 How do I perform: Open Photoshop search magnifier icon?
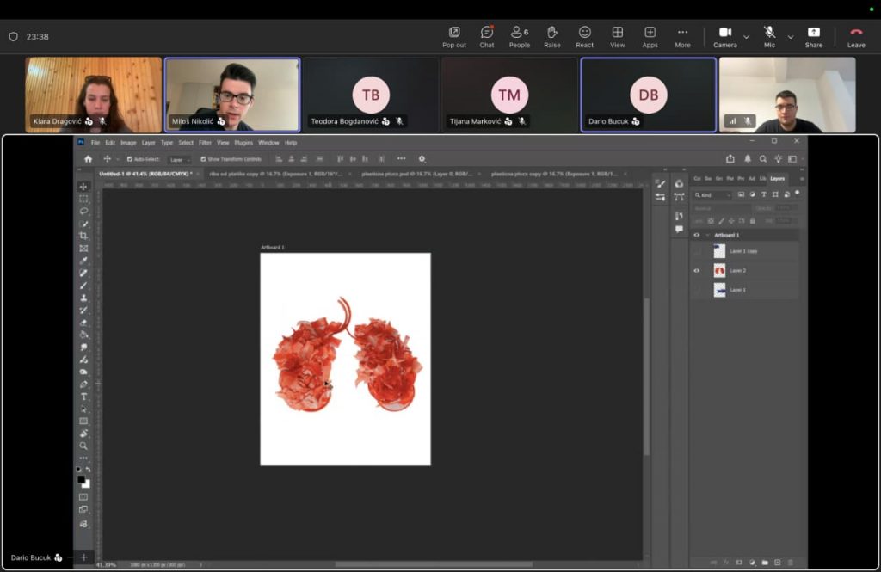(x=763, y=159)
